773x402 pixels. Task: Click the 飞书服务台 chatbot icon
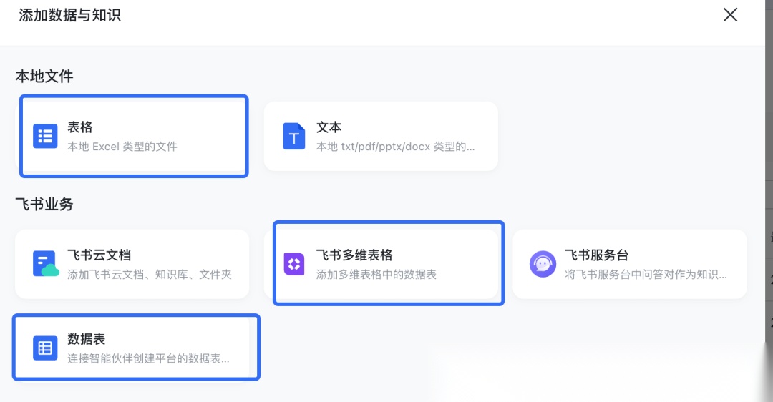[543, 264]
